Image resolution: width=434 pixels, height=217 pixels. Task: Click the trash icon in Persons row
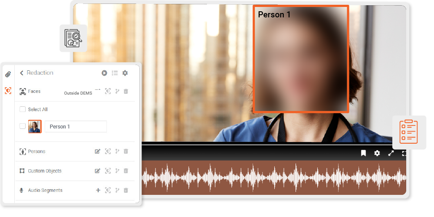coord(126,151)
